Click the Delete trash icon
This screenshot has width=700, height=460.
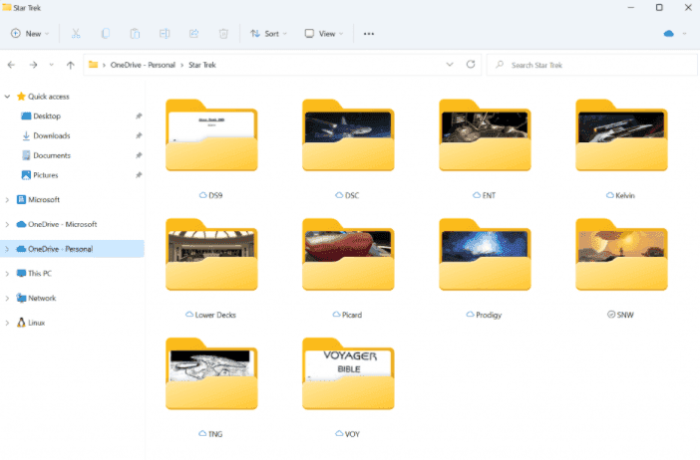[223, 34]
